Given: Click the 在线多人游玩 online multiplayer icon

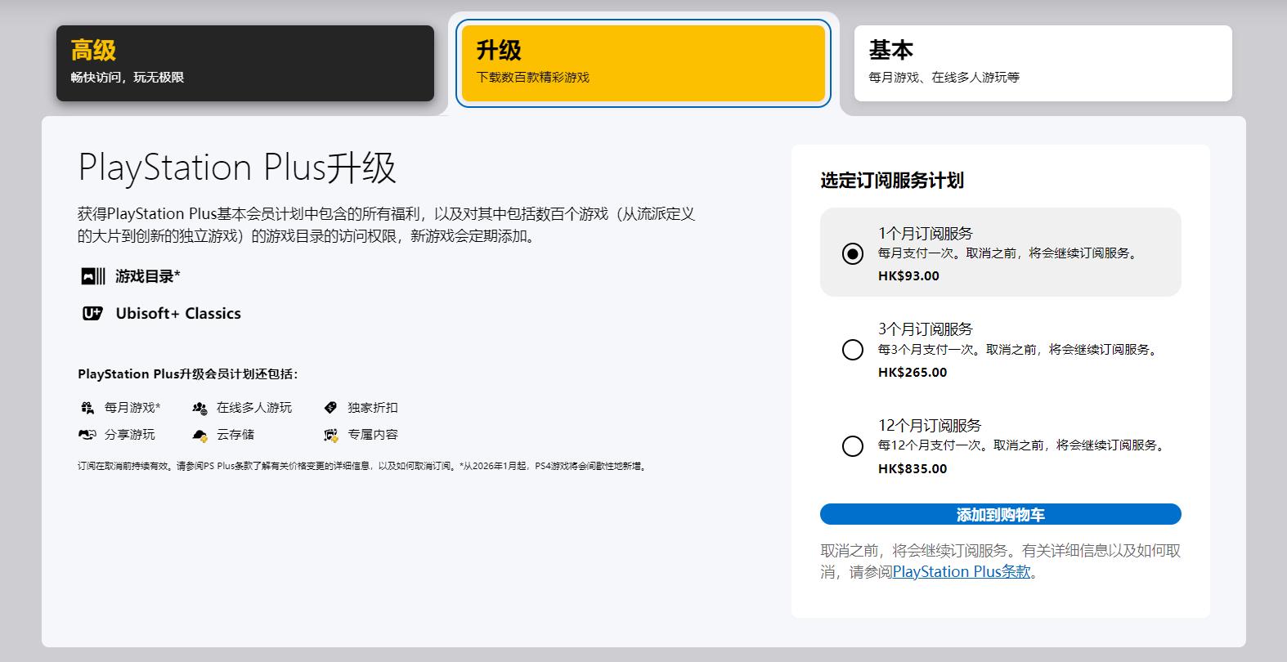Looking at the screenshot, I should point(200,408).
